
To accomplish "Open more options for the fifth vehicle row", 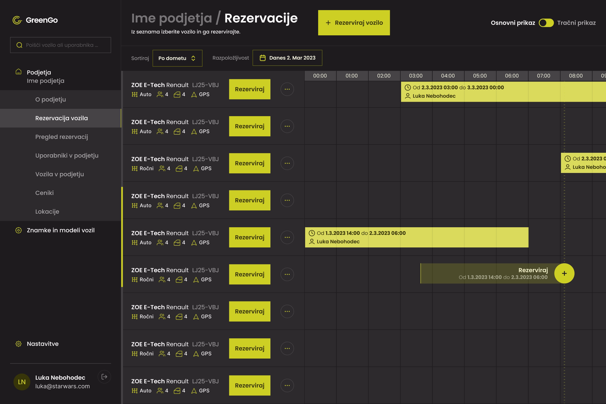I will tap(287, 237).
